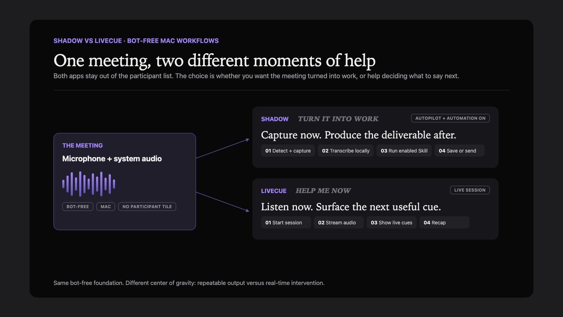Click step 01 Start session
This screenshot has width=563, height=317.
(286, 223)
